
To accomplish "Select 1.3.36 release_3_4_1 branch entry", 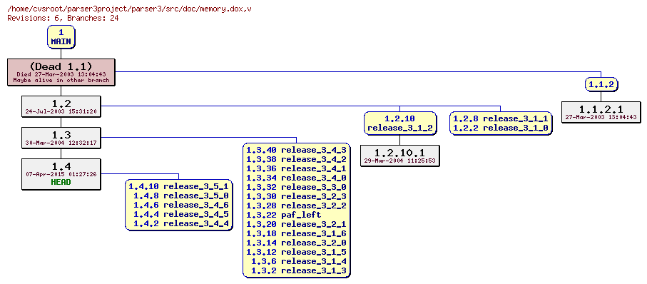I will point(296,168).
